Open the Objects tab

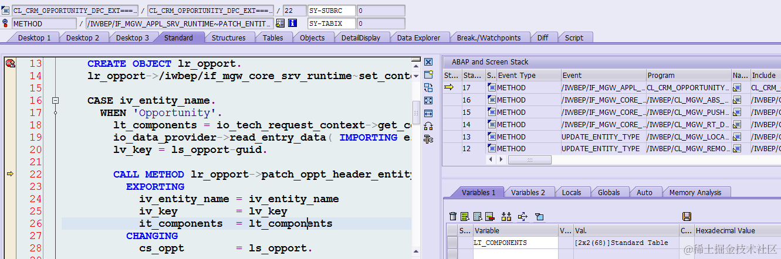point(312,38)
